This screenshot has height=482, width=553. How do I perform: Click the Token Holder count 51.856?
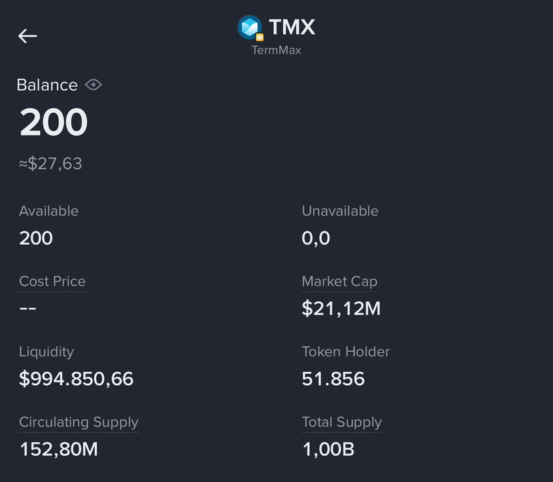tap(333, 379)
